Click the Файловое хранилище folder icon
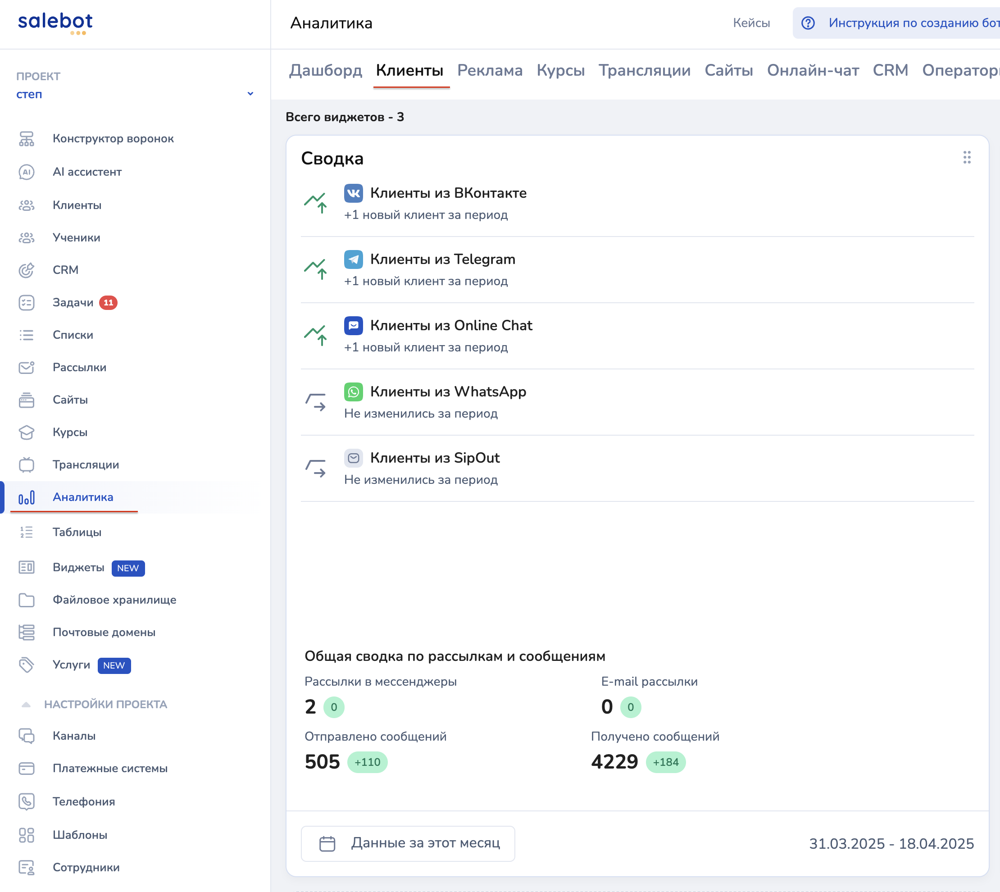Image resolution: width=1000 pixels, height=892 pixels. pos(27,600)
